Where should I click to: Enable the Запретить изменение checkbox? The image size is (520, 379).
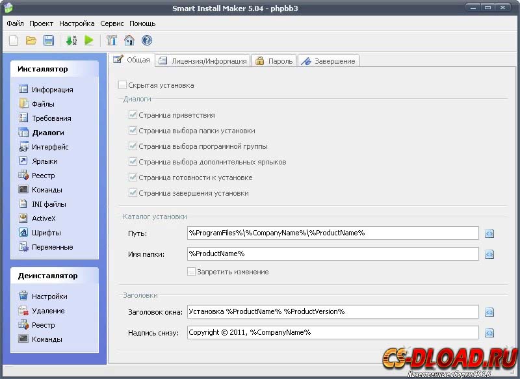pyautogui.click(x=191, y=272)
